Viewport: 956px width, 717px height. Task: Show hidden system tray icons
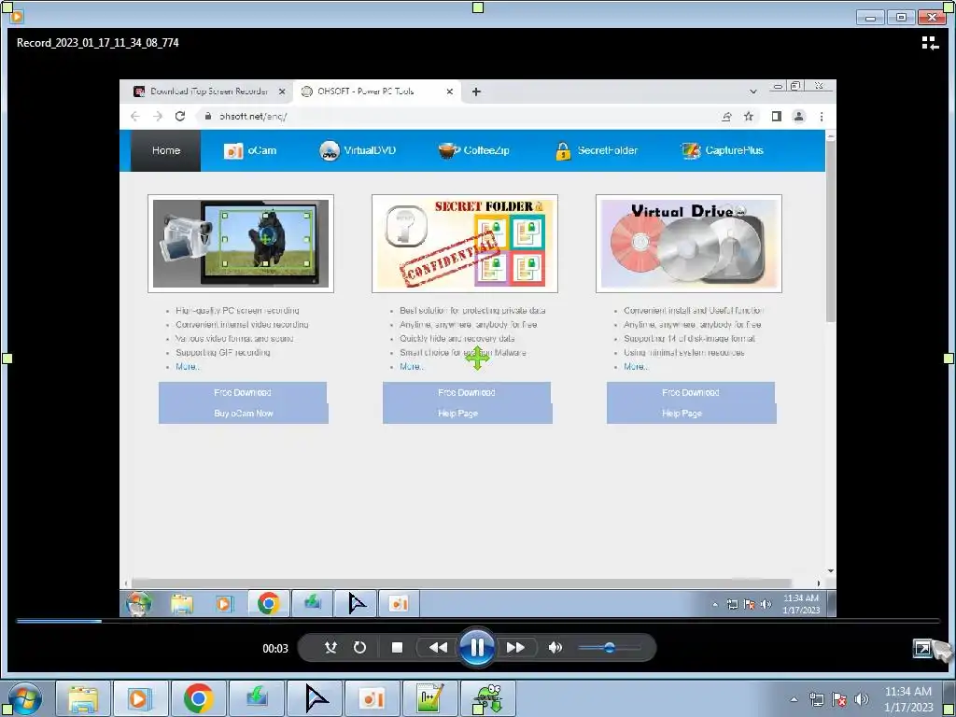[x=794, y=699]
